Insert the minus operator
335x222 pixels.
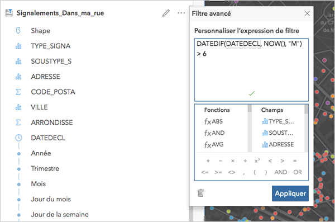point(221,161)
